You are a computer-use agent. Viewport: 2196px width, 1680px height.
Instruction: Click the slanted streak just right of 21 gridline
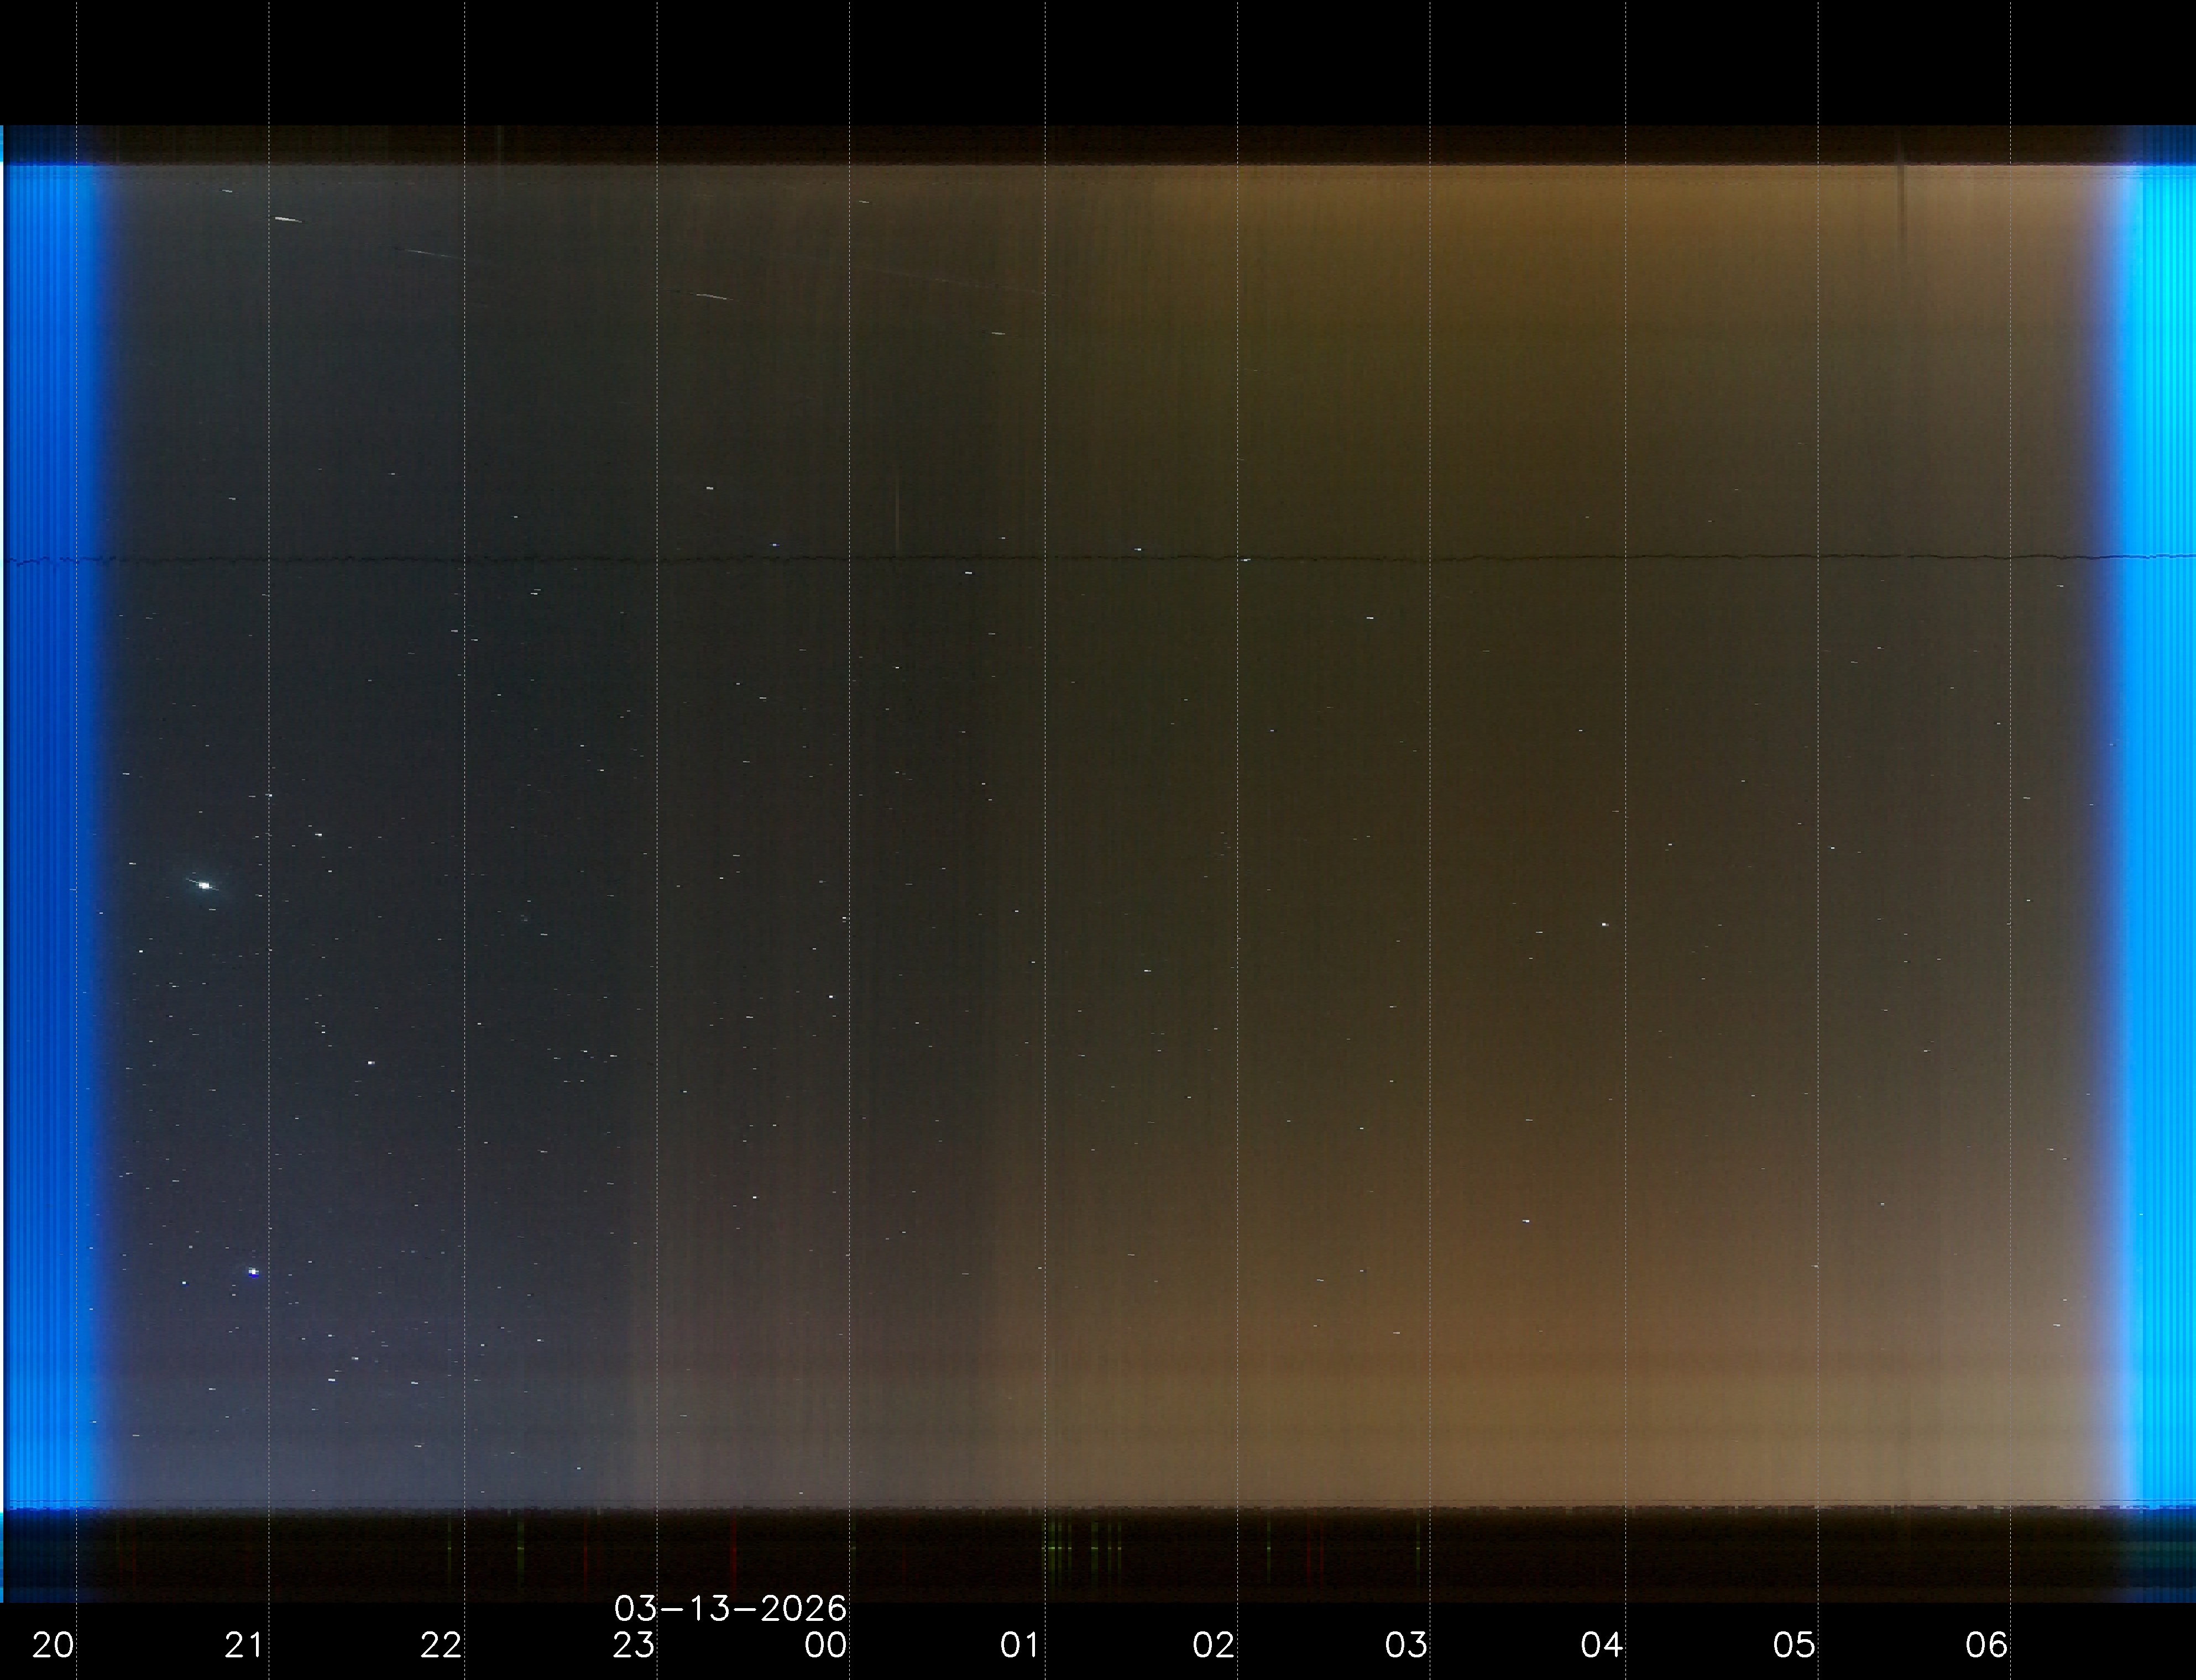coord(288,219)
